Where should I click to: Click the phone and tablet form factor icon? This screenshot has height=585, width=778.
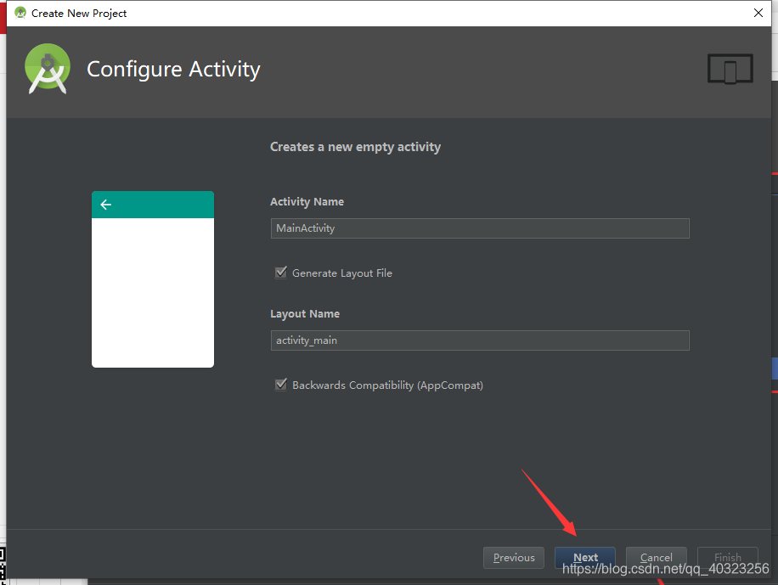point(730,69)
